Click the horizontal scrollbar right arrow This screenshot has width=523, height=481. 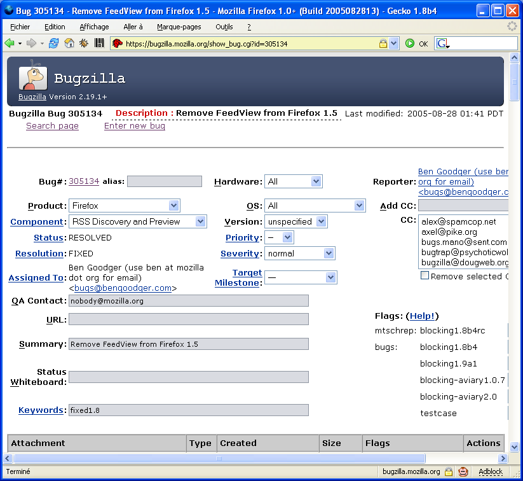503,458
